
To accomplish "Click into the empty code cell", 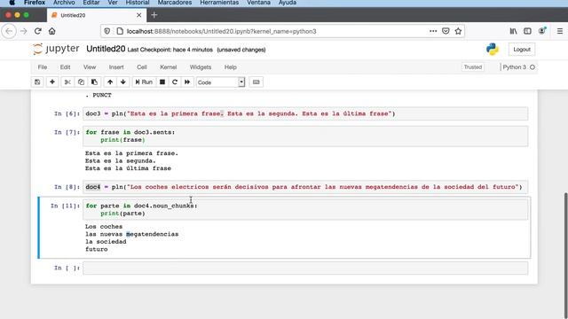I will [x=305, y=268].
